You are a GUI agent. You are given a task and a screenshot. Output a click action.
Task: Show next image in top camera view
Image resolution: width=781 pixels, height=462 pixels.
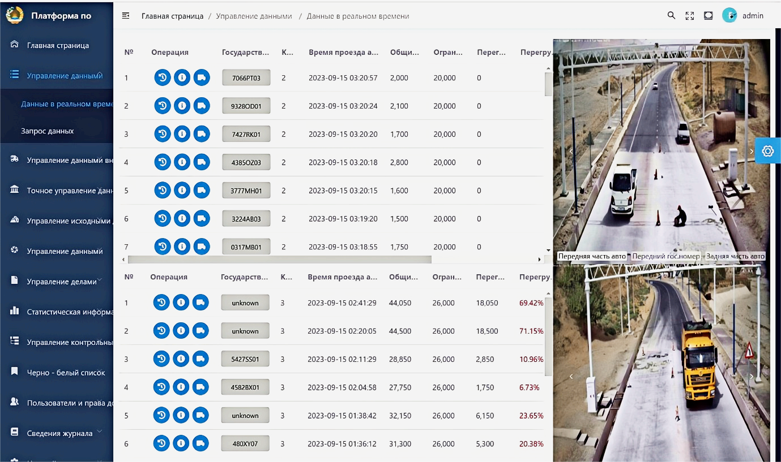(x=752, y=151)
